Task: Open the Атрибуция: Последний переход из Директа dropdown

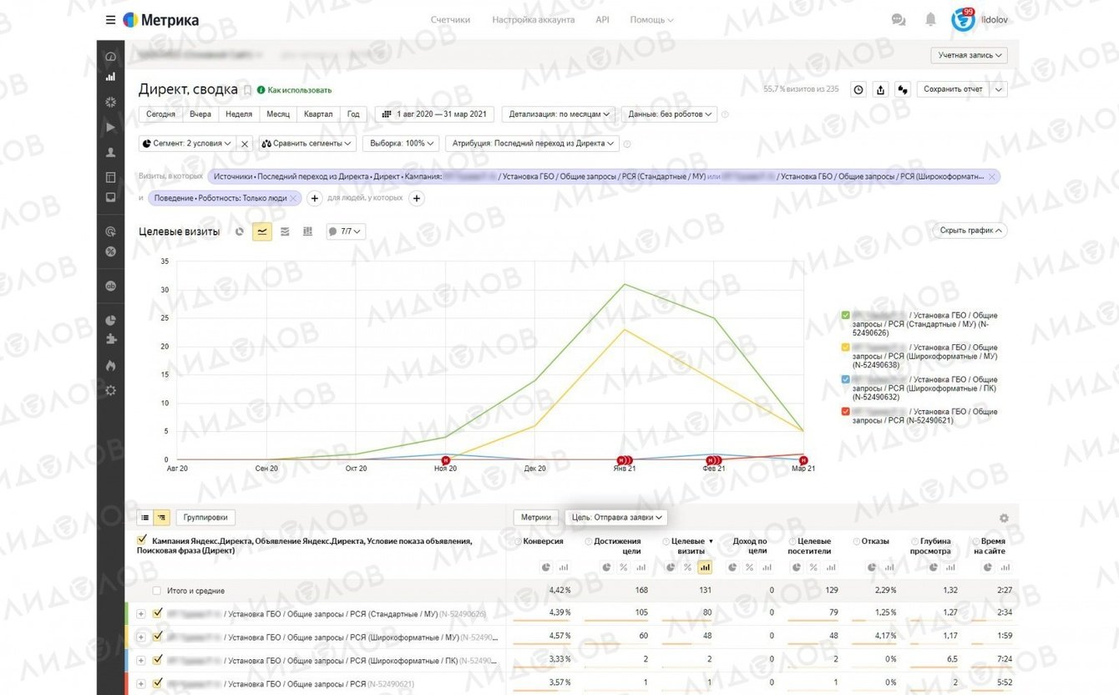Action: (533, 144)
